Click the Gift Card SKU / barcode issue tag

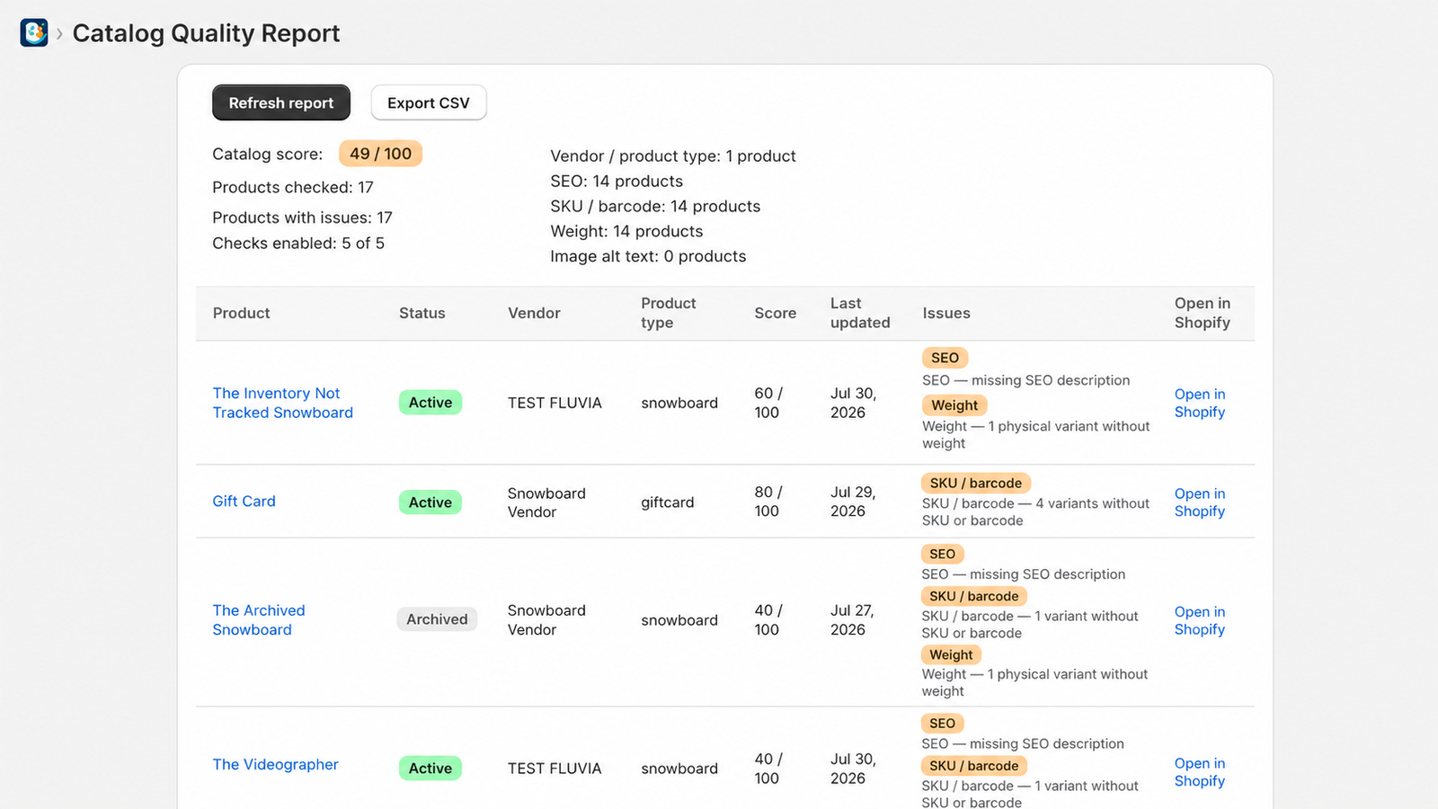click(976, 483)
